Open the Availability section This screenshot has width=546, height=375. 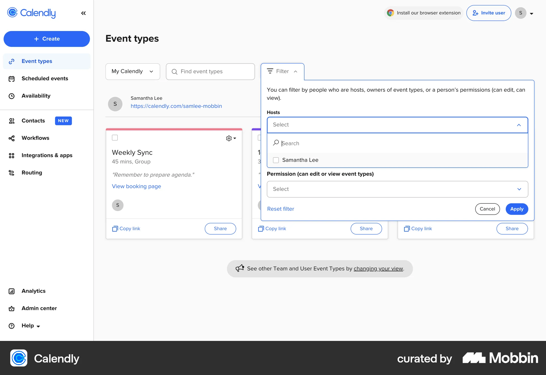(x=36, y=96)
